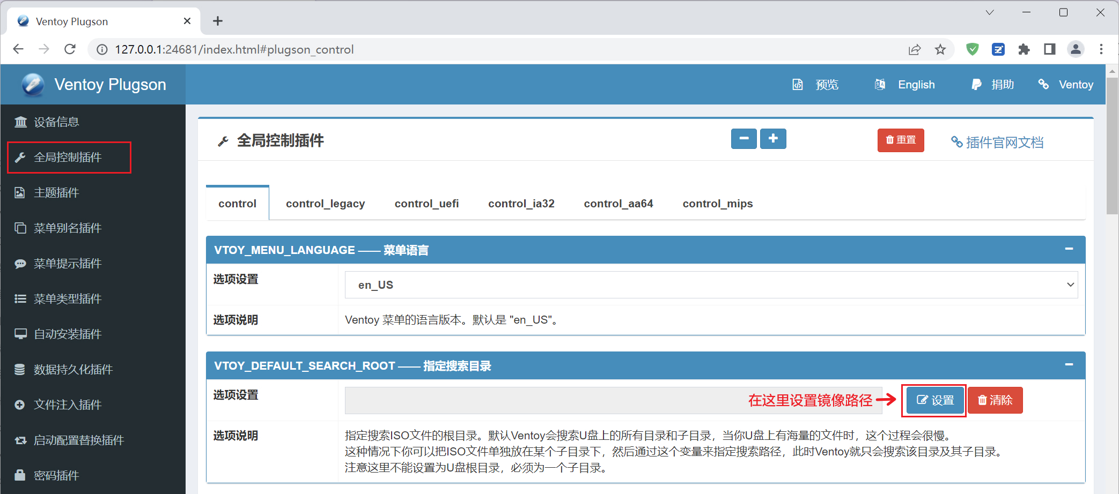Switch to control_legacy tab

pyautogui.click(x=325, y=204)
